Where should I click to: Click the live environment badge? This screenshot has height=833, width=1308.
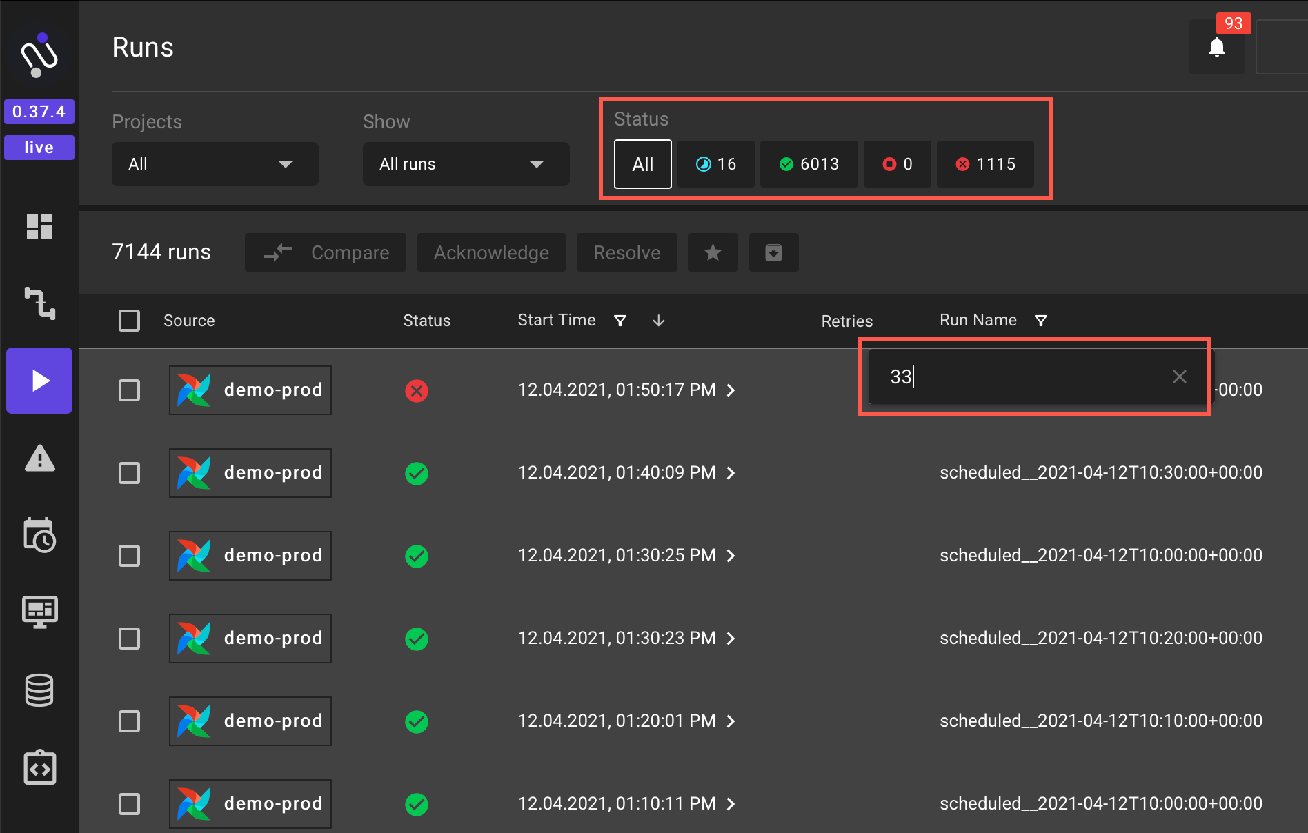(x=39, y=148)
